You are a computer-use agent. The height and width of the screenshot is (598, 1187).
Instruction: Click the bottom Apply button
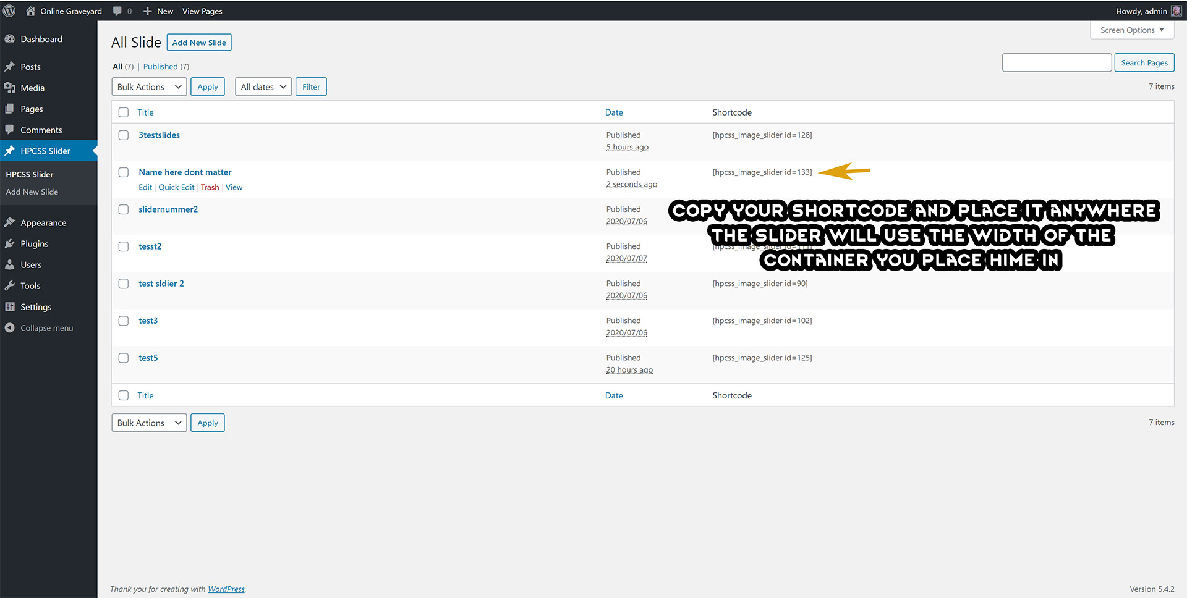pyautogui.click(x=208, y=423)
